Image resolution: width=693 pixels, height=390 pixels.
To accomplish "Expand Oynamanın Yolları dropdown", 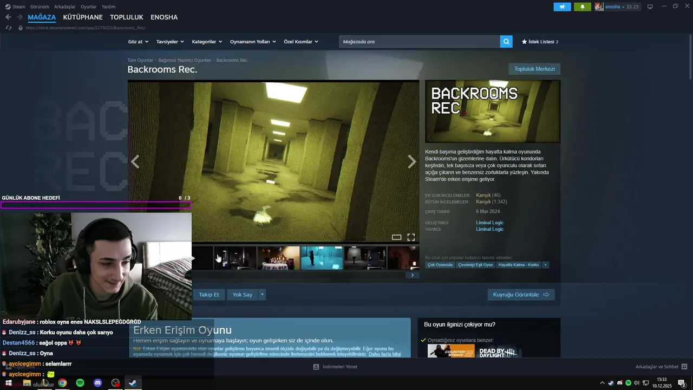I will click(253, 42).
